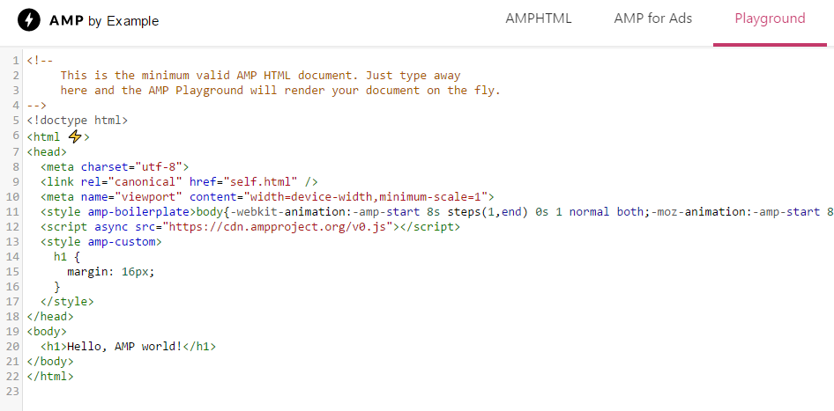The width and height of the screenshot is (834, 411).
Task: Switch to the AMPHTML tab
Action: click(x=539, y=18)
